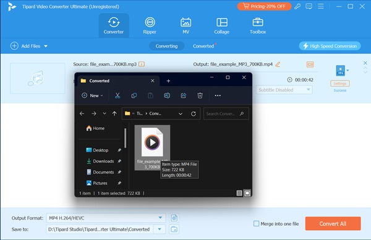The height and width of the screenshot is (240, 371).
Task: Open Documents in the navigation pane
Action: coord(100,172)
